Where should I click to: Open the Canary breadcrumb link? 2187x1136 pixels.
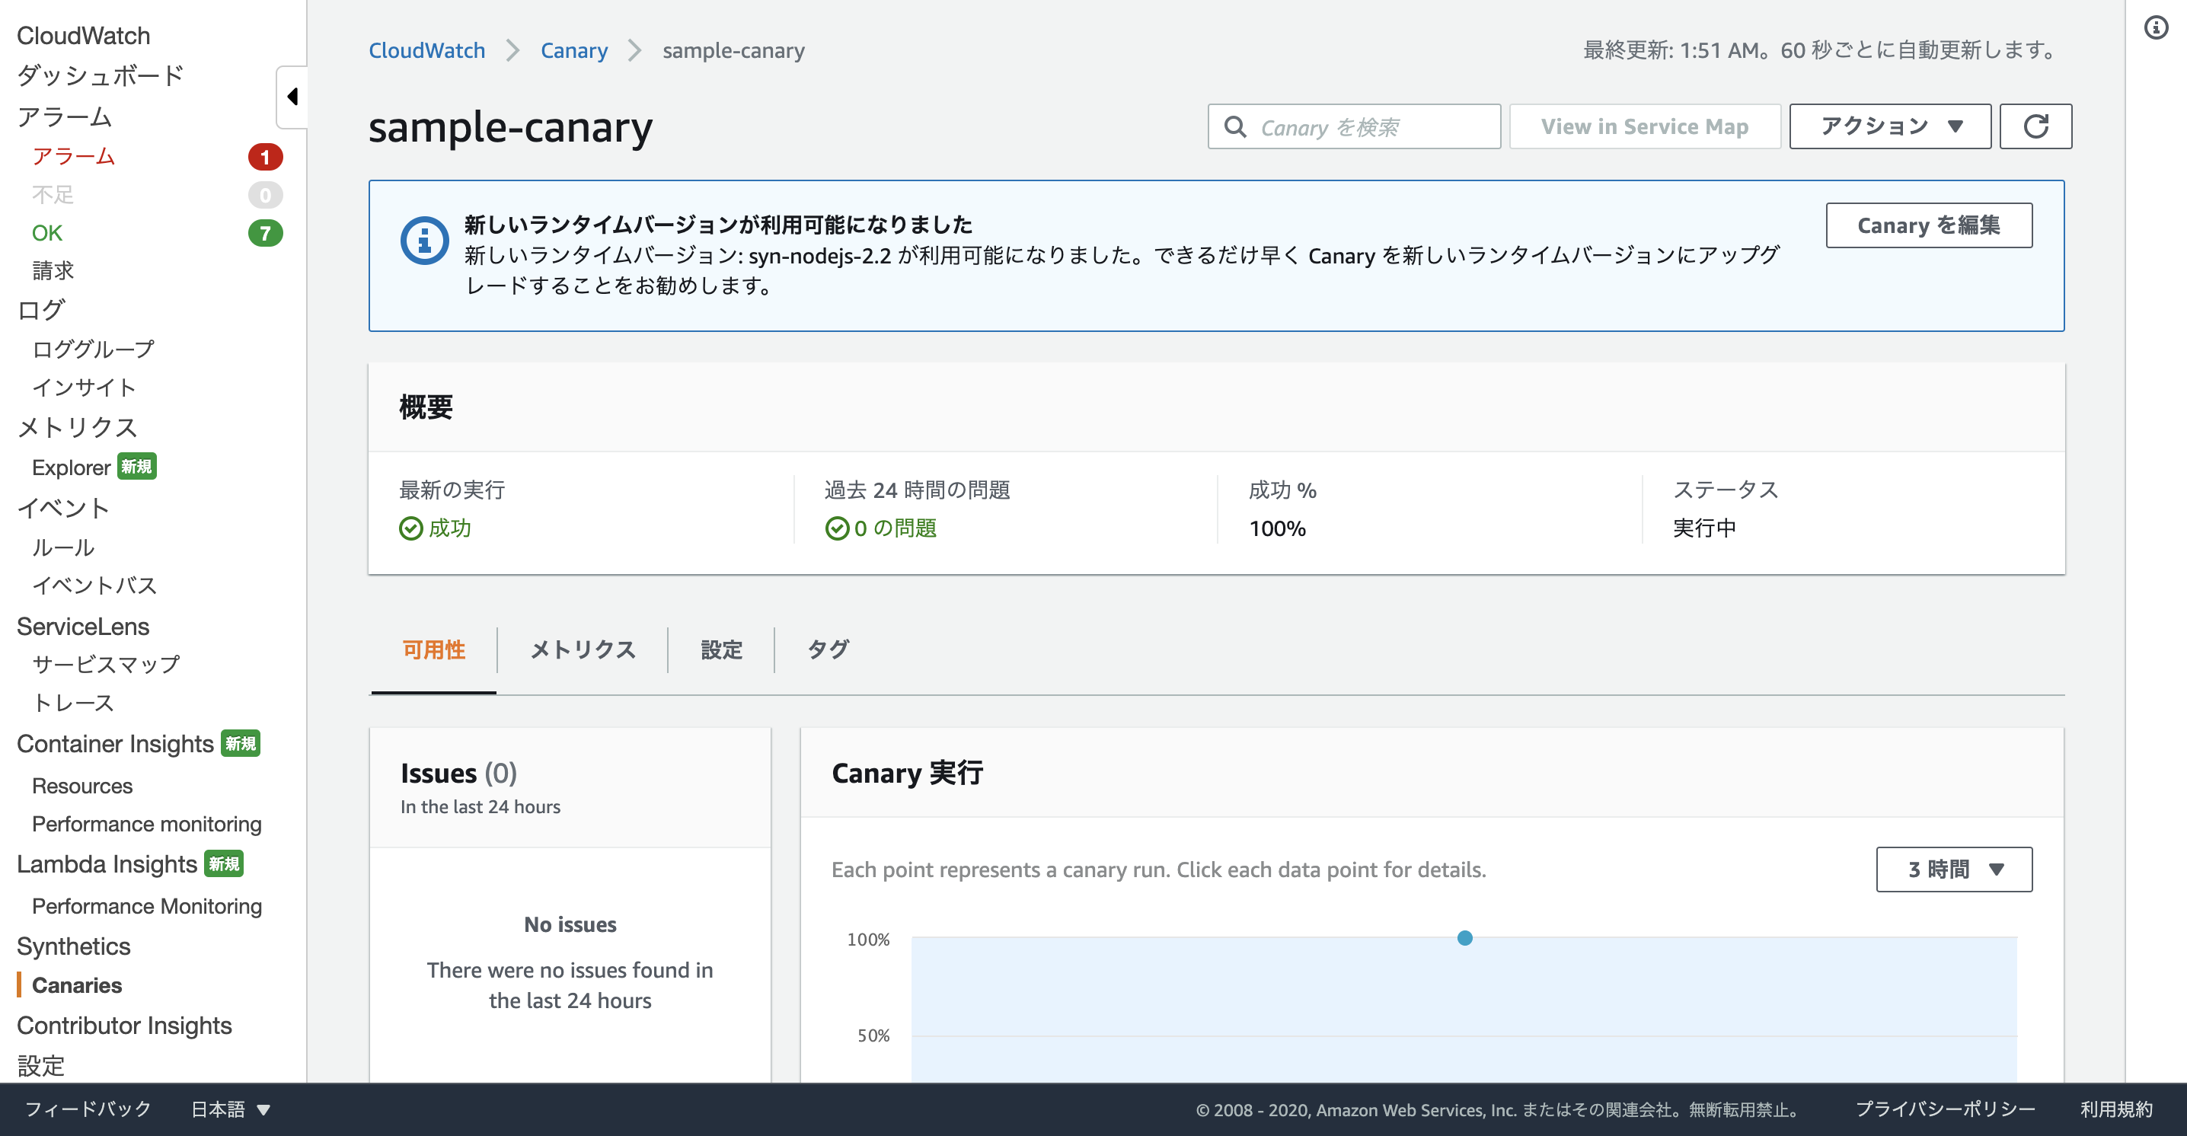[x=574, y=50]
